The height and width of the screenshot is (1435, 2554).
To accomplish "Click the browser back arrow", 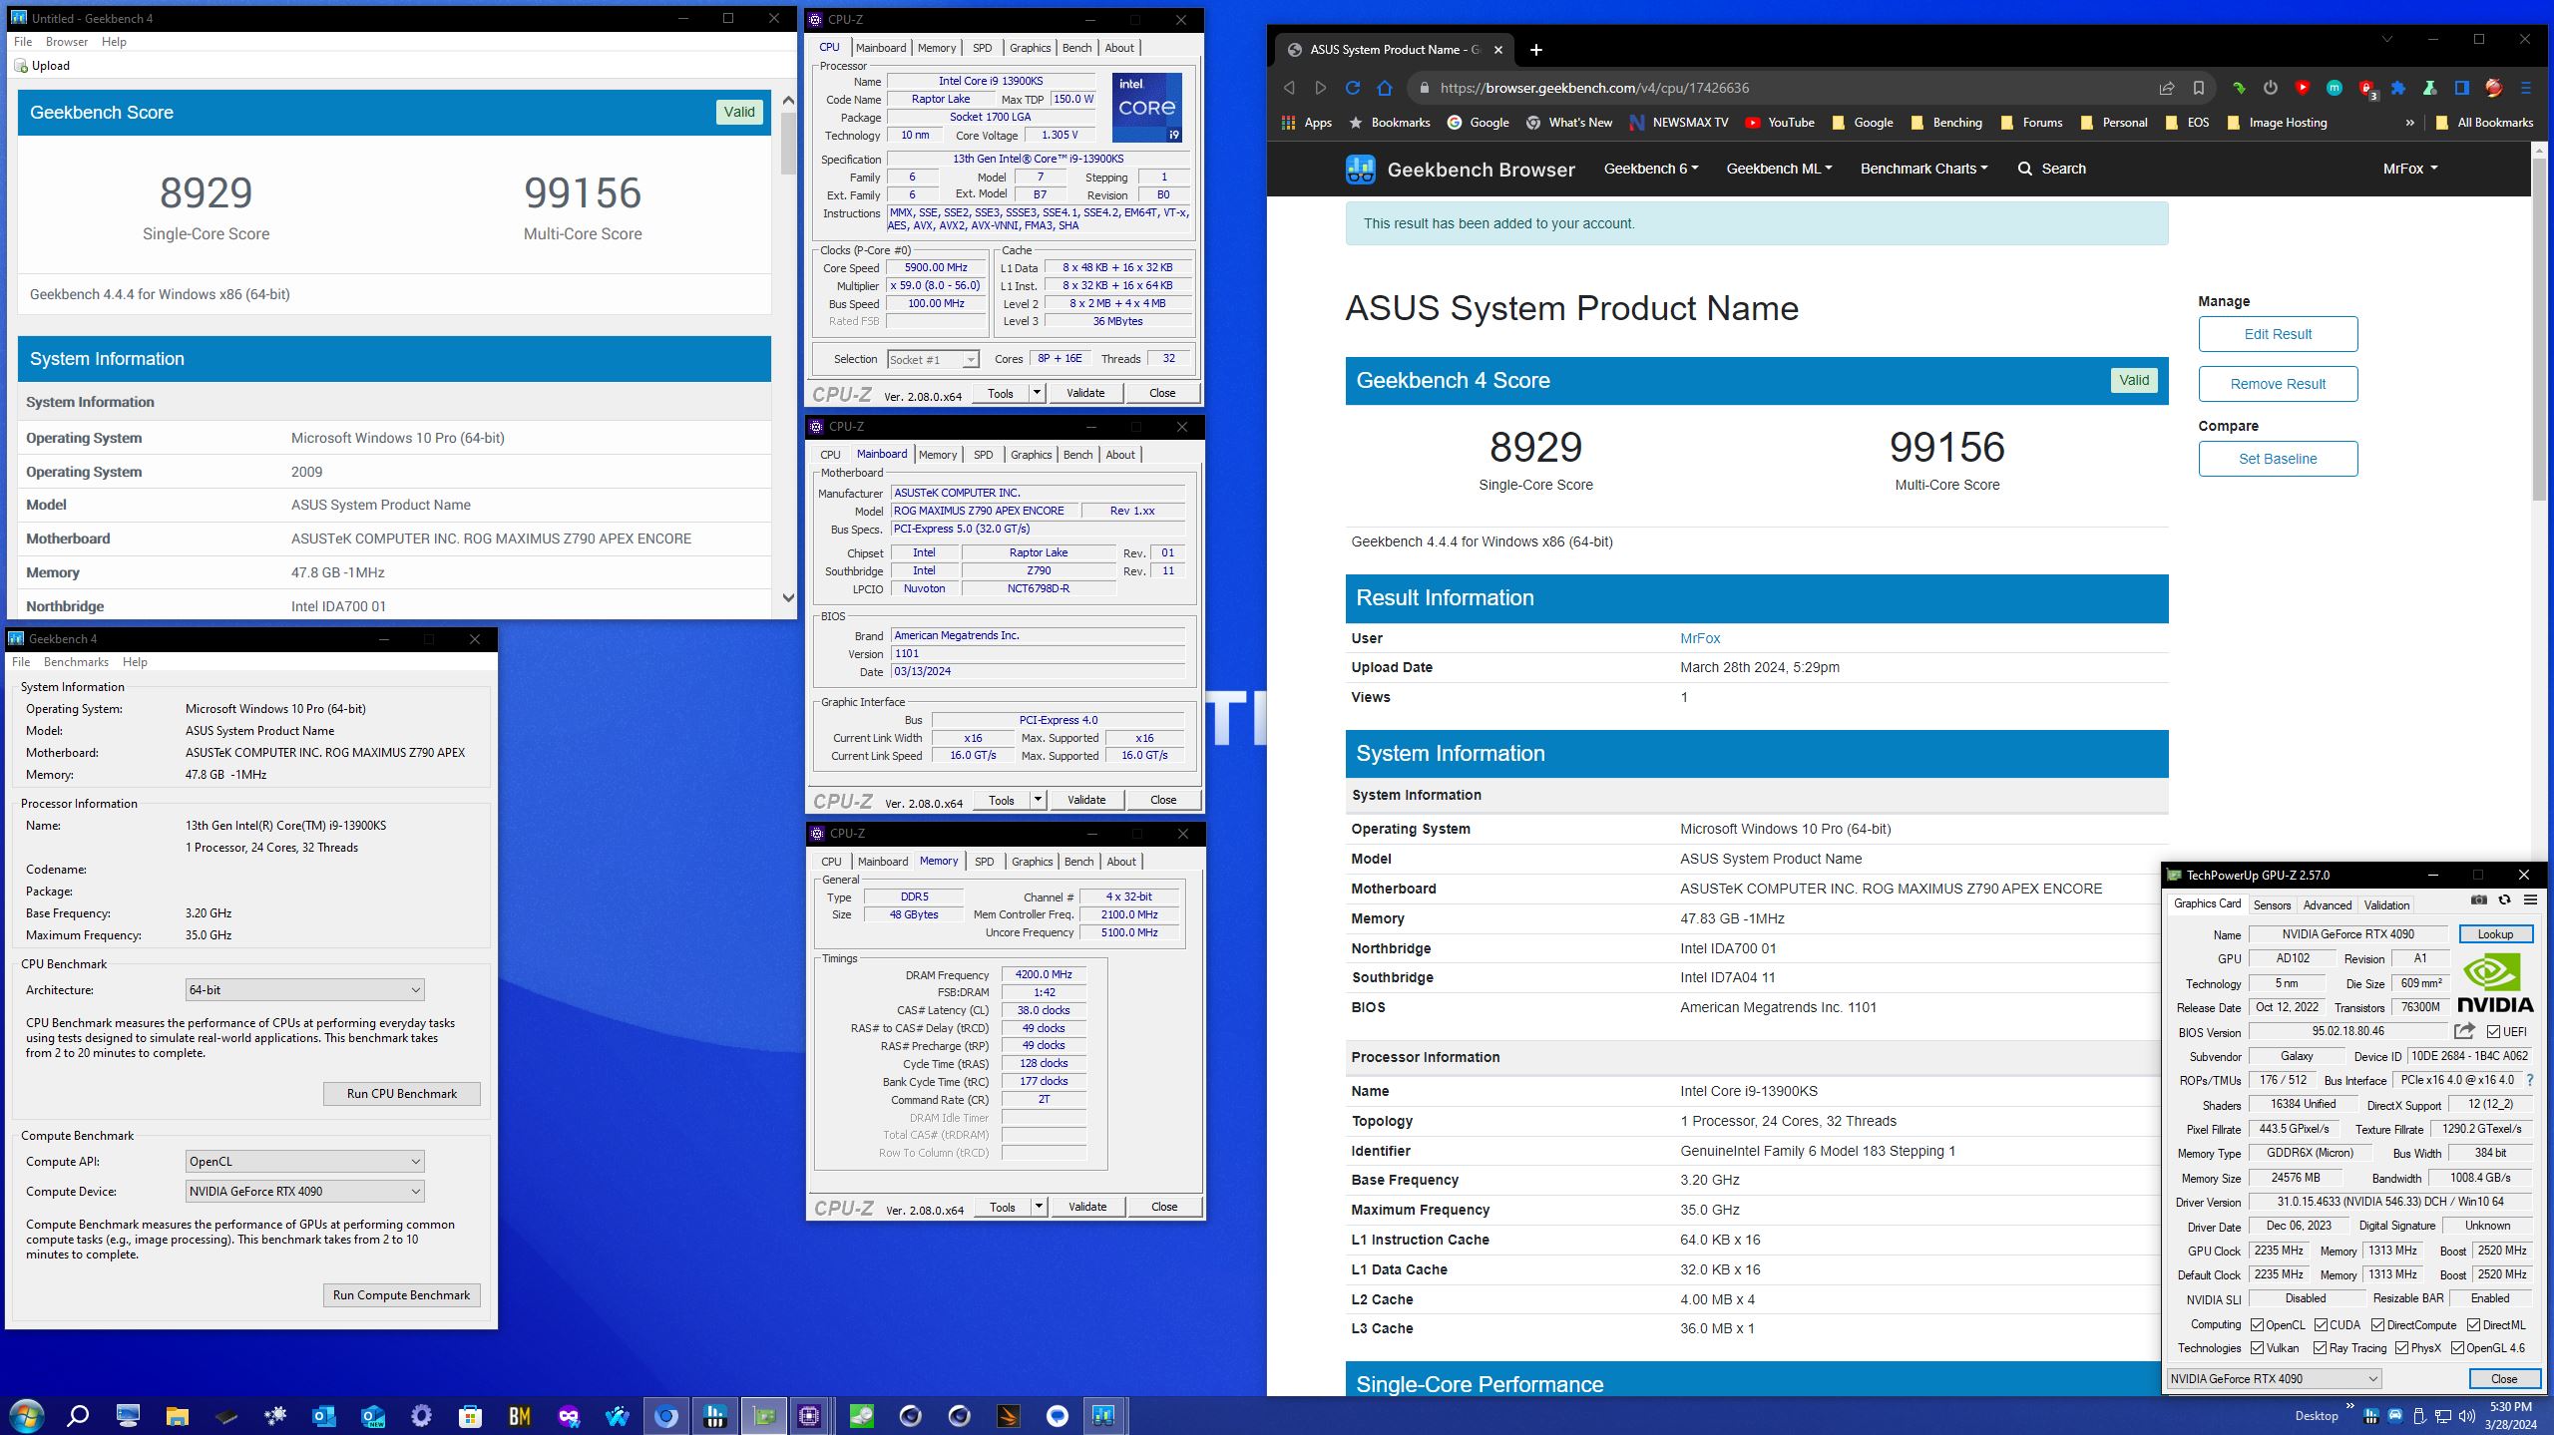I will tap(1289, 88).
